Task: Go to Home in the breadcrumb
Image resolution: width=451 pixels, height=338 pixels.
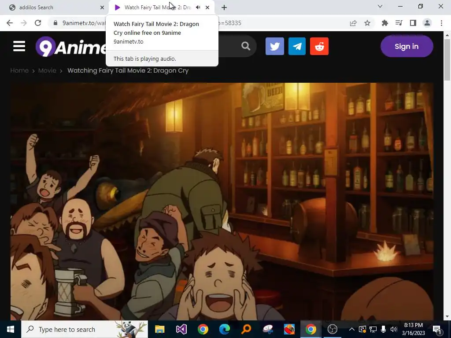Action: pos(19,70)
